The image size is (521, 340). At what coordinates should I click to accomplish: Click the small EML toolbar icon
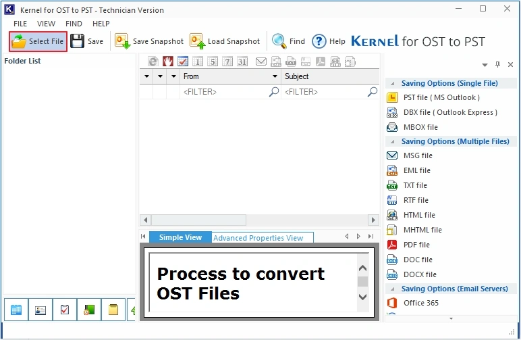coord(276,62)
